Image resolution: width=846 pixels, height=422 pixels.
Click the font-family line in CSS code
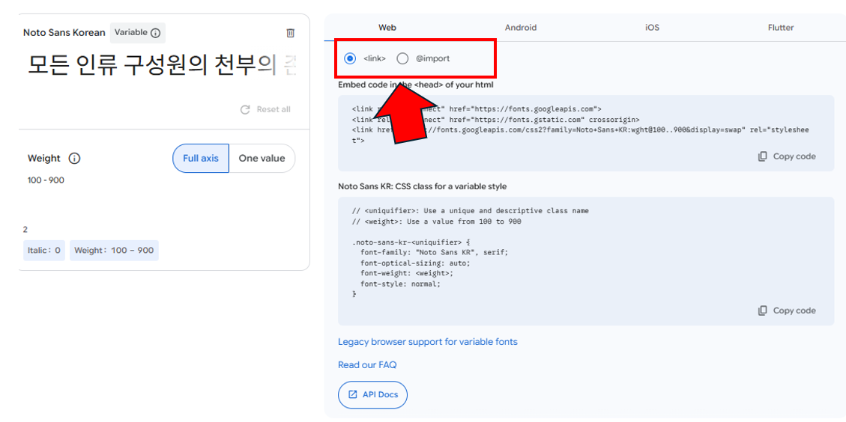(435, 252)
